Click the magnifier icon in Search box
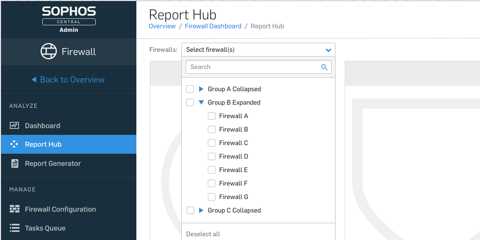Viewport: 480px width, 240px height. click(324, 67)
